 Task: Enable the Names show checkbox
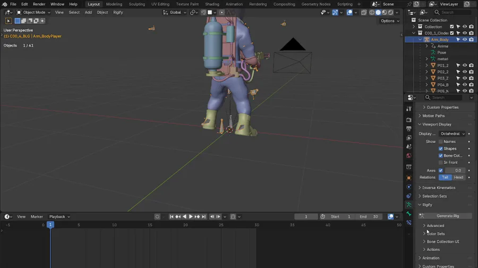440,141
